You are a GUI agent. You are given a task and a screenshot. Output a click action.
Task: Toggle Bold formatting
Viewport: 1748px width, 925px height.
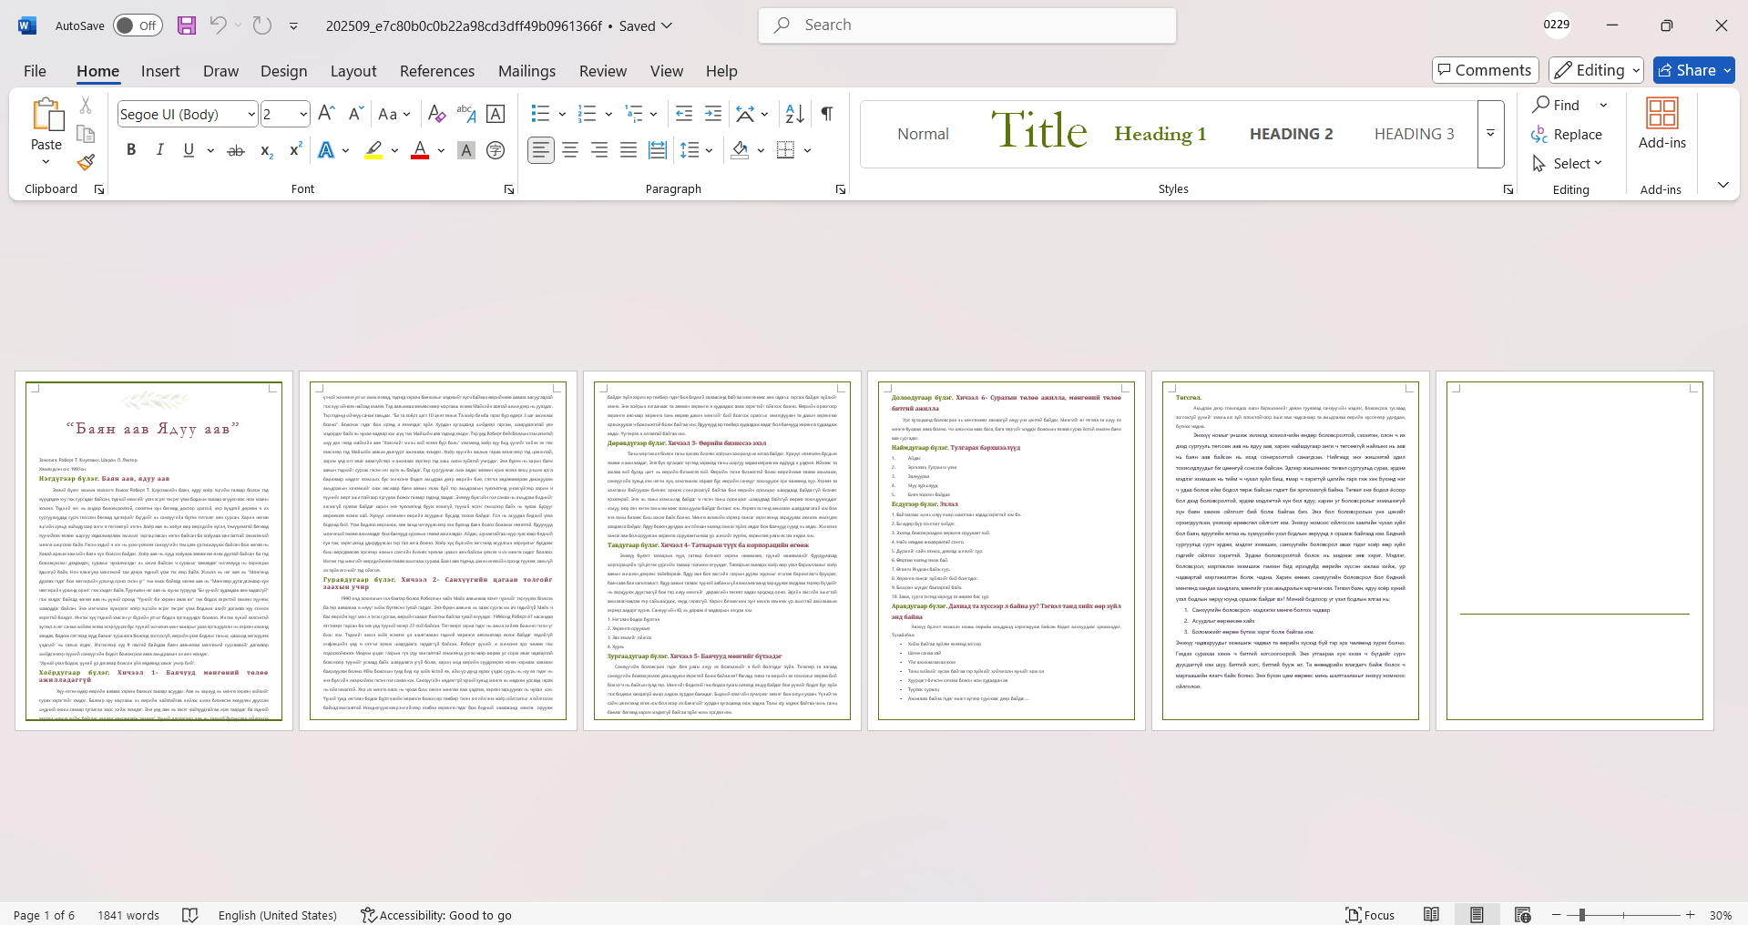pyautogui.click(x=131, y=150)
